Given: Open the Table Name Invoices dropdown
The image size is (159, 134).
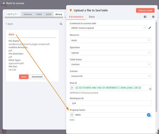Looking at the screenshot, I should tap(111, 64).
